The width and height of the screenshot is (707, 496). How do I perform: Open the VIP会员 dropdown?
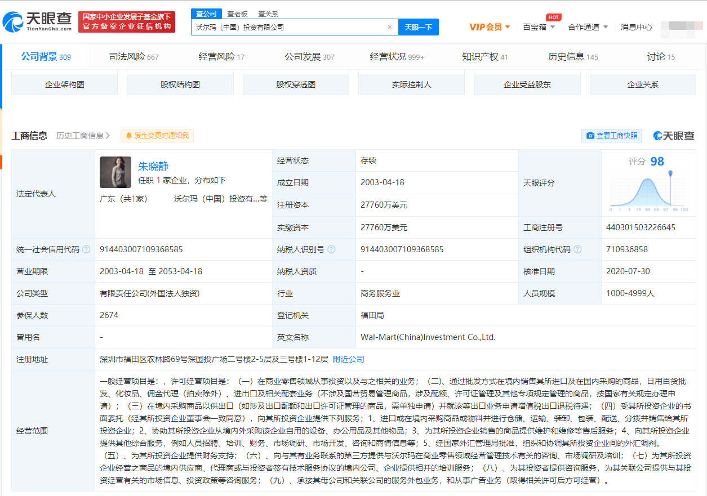pos(490,27)
